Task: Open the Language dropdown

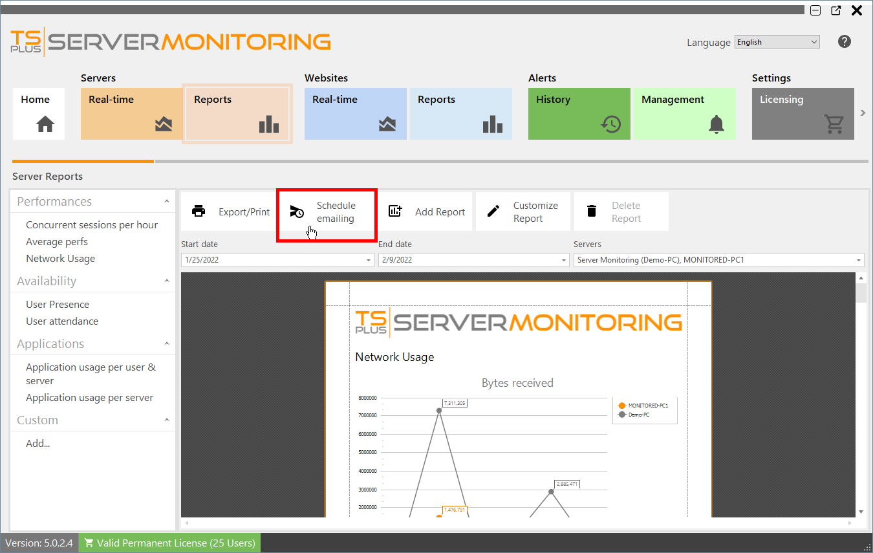Action: 814,41
